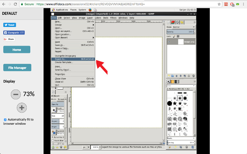Toggle visibility eye of image.png layer
247x154 pixels.
[x=169, y=42]
